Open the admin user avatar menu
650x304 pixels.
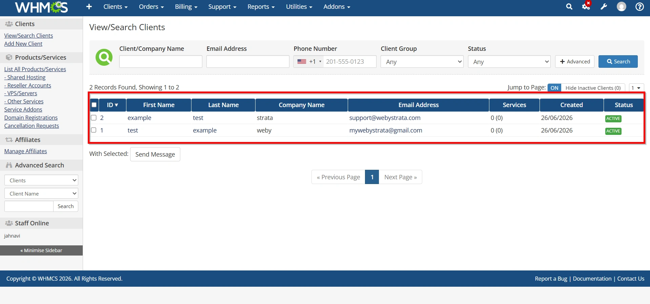622,7
